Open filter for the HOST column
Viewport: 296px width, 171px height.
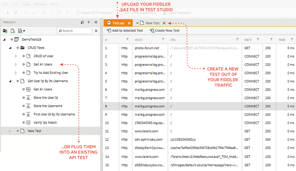(163, 39)
